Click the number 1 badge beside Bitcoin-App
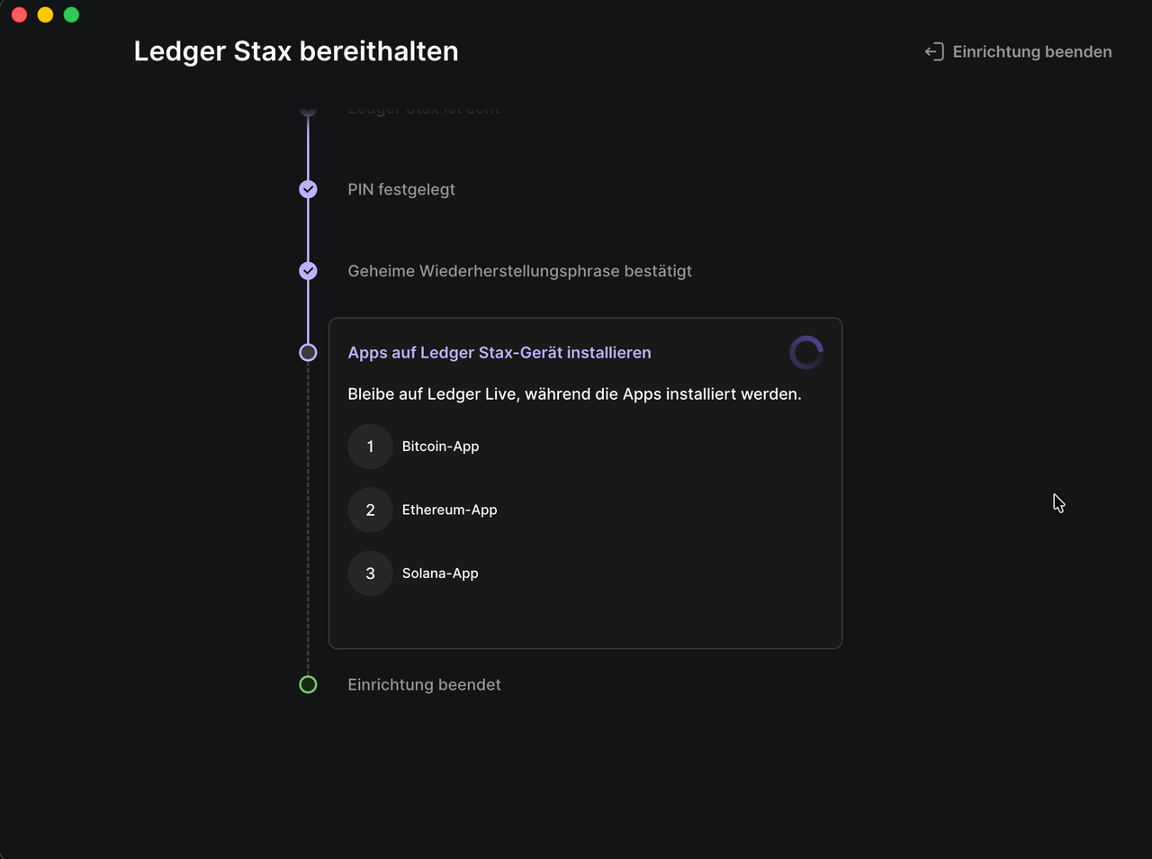1152x859 pixels. point(370,447)
